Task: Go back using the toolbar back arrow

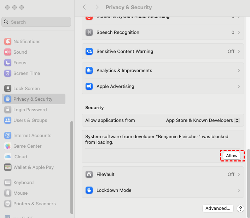Action: (x=84, y=7)
